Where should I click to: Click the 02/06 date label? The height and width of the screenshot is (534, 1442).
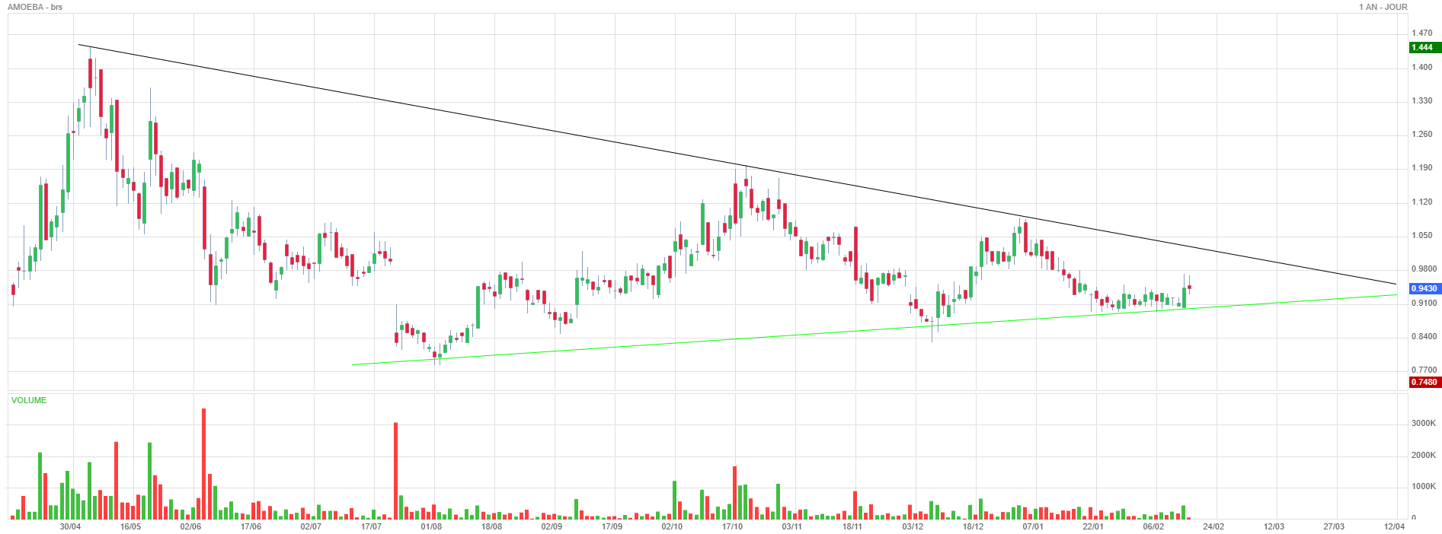pos(190,526)
